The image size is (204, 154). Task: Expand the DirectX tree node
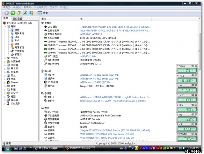(x=5, y=83)
